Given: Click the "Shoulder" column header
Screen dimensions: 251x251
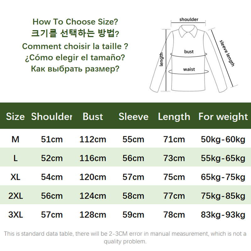Looking at the screenshot, I should [52, 117].
